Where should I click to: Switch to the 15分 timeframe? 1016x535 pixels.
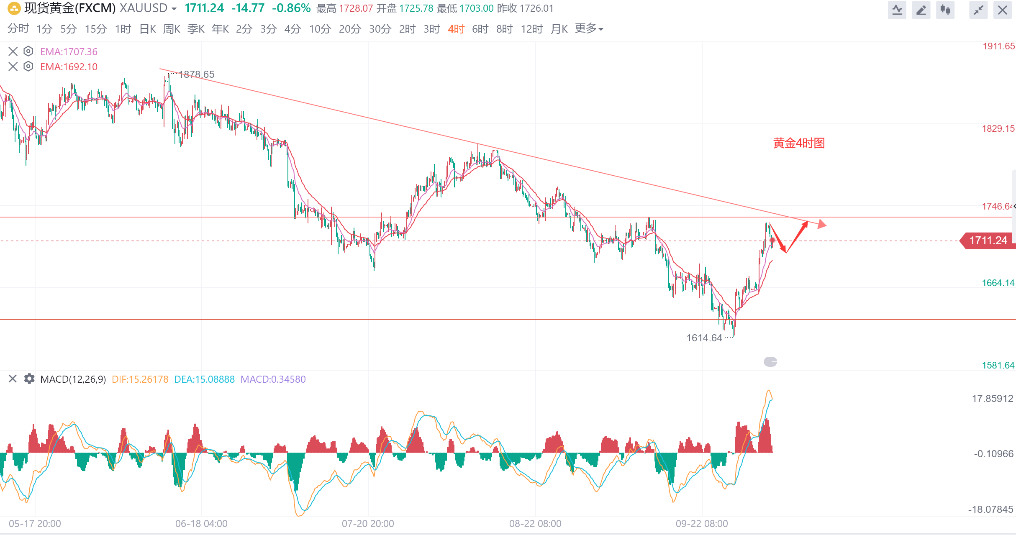click(x=96, y=28)
